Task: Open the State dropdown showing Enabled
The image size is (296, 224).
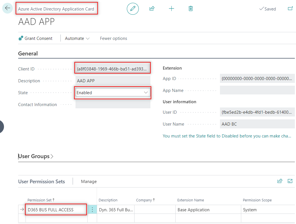Action: (x=146, y=92)
